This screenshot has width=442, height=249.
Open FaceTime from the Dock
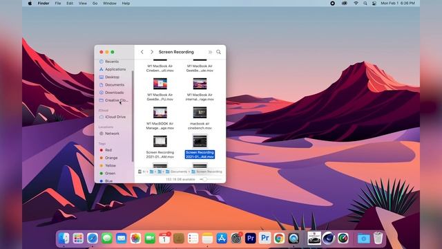click(x=150, y=238)
